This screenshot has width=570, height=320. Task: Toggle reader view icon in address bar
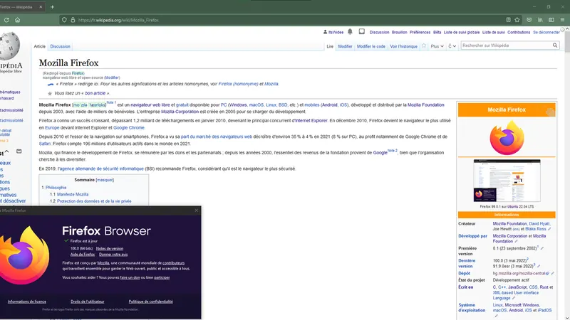509,20
